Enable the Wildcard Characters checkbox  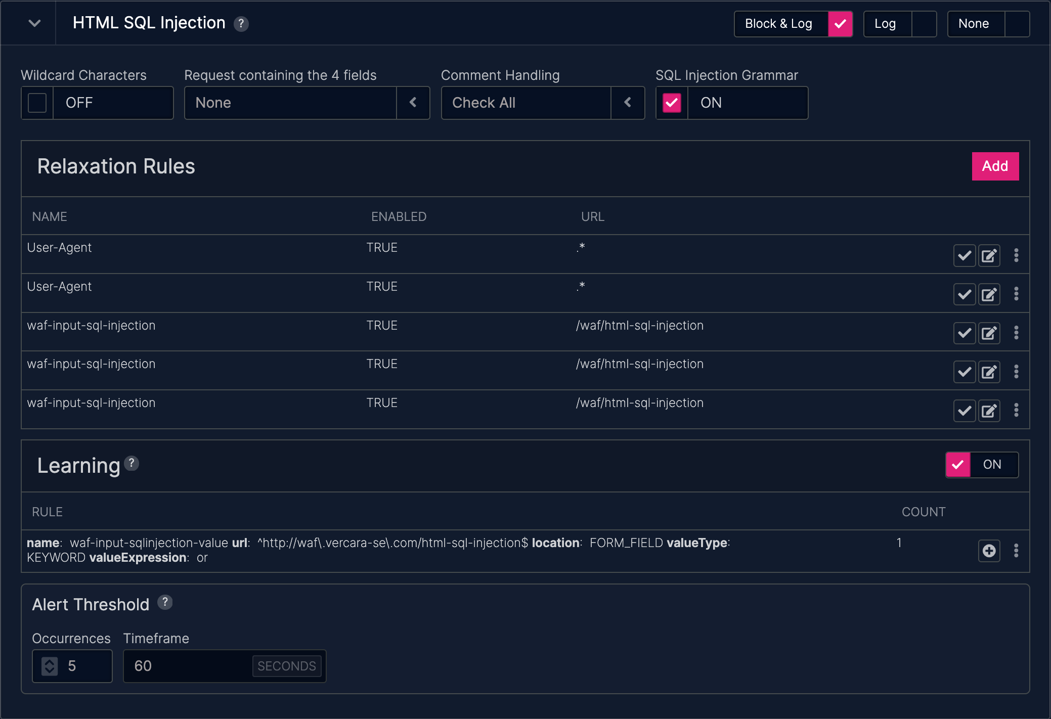click(x=37, y=103)
